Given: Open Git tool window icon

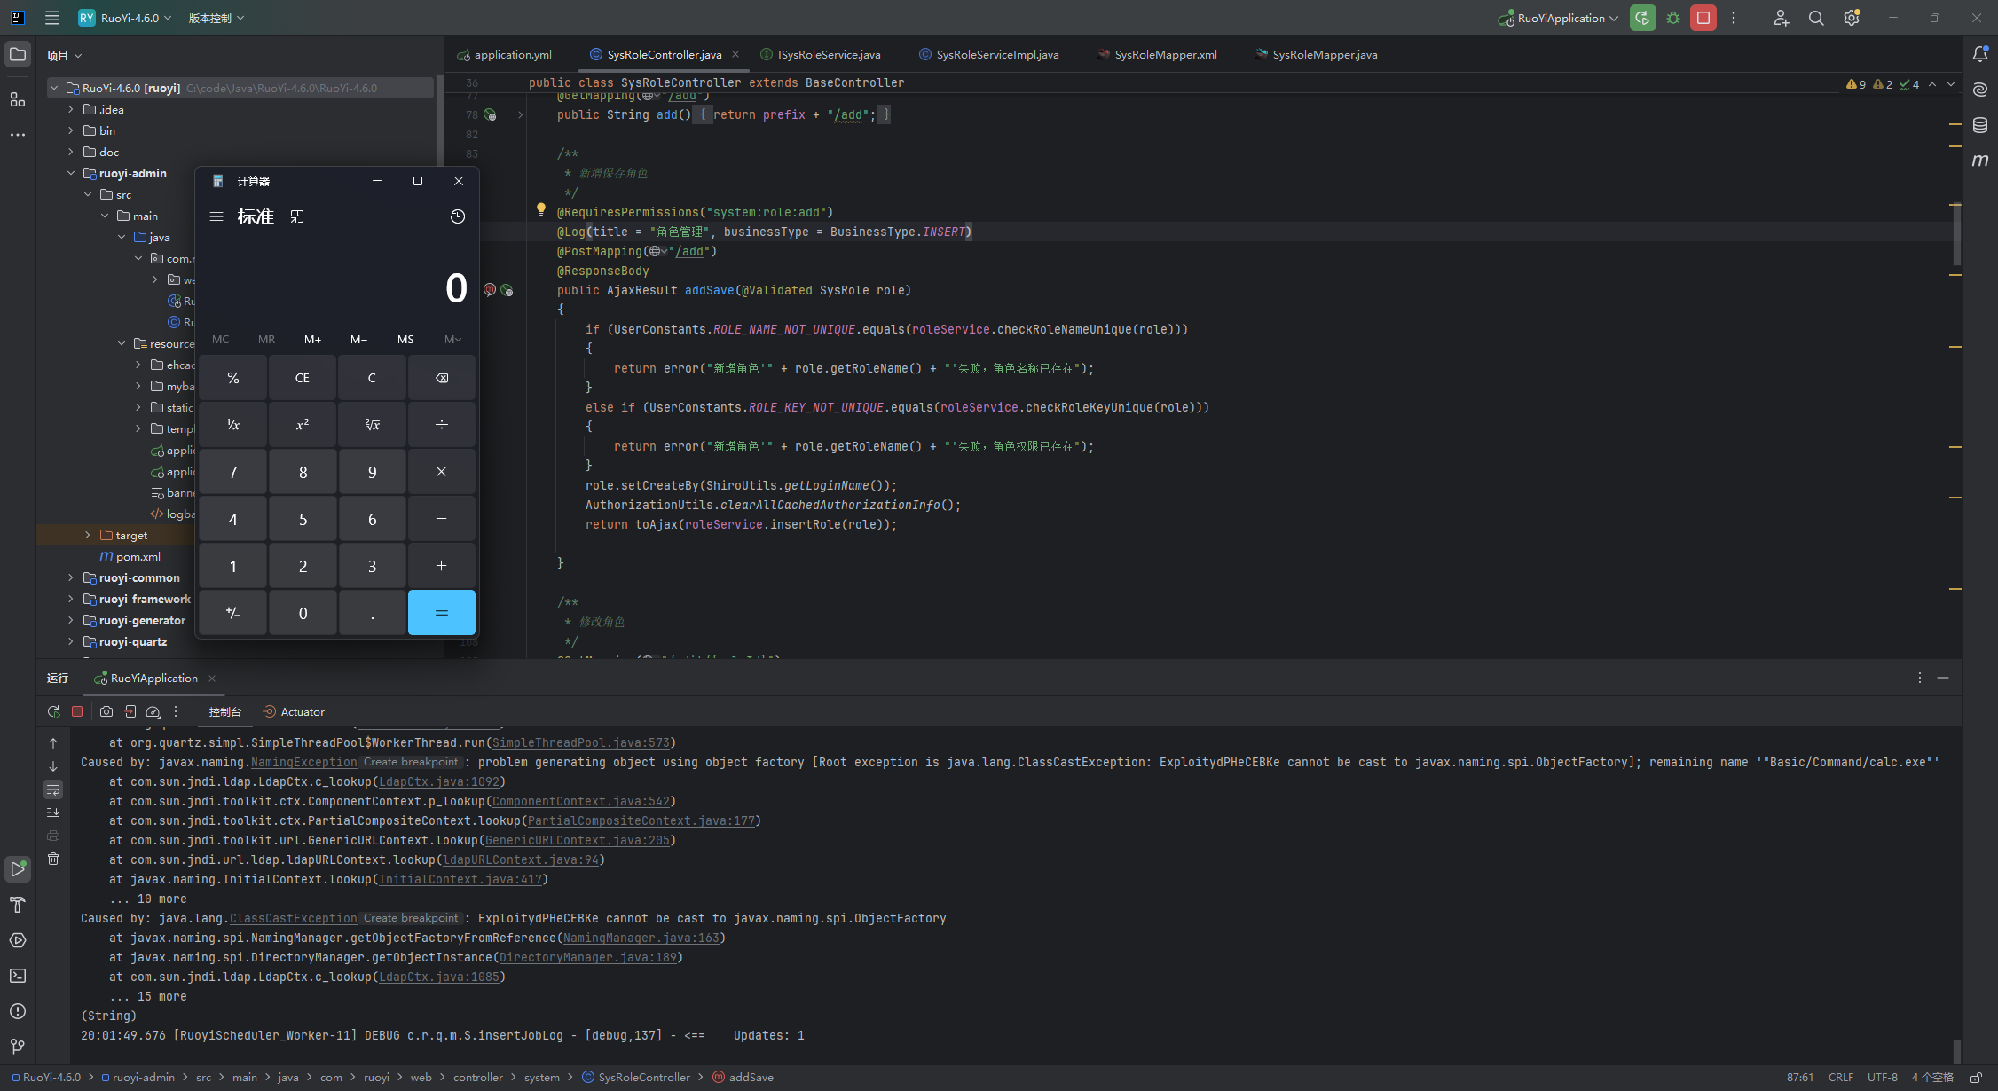Looking at the screenshot, I should tap(18, 1047).
